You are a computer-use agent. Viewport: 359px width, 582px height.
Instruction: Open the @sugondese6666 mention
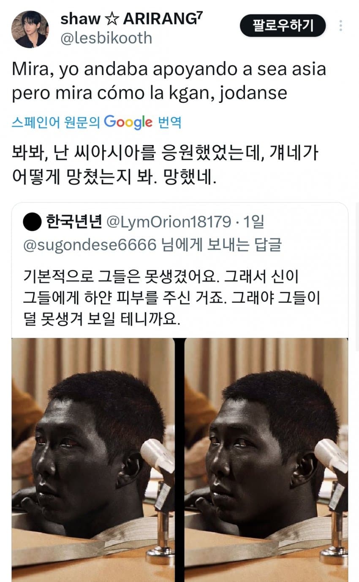click(90, 245)
